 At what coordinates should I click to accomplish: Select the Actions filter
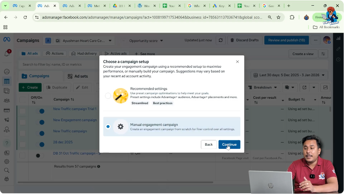point(55,53)
